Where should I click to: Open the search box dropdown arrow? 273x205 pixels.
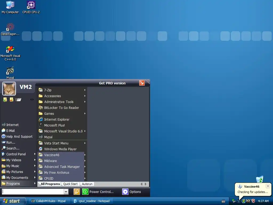66,192
